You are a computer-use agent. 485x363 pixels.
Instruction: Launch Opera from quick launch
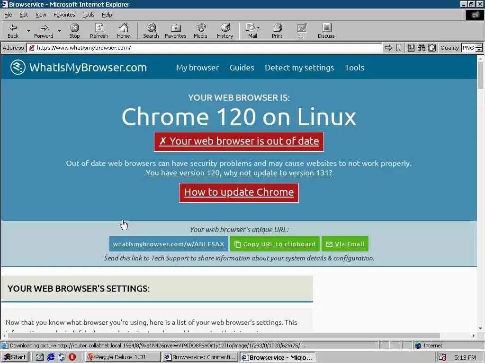pyautogui.click(x=72, y=357)
